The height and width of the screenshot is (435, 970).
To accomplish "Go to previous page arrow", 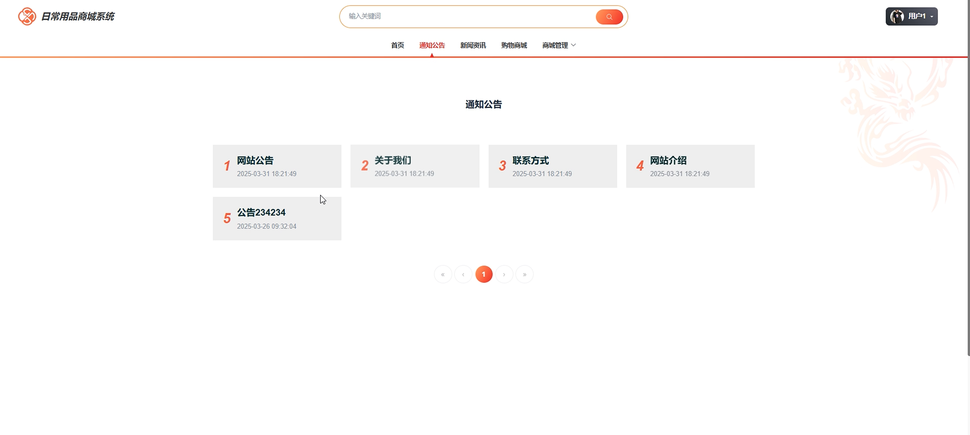I will (463, 274).
